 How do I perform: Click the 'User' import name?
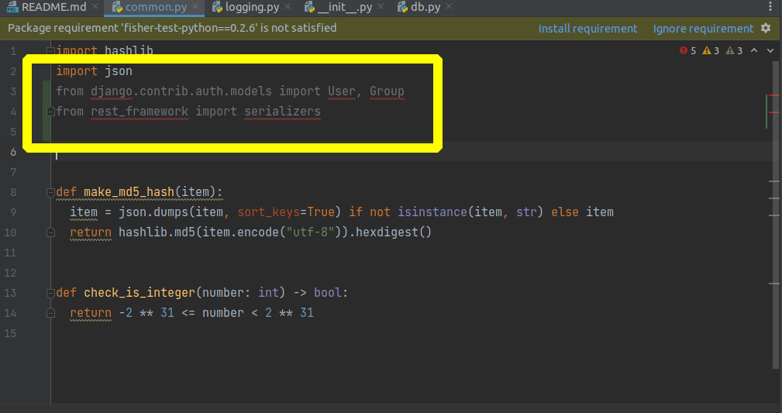342,91
